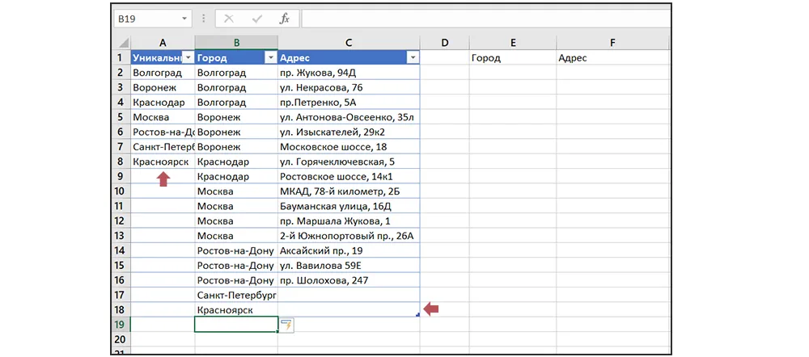Select cell E1 containing Город
Screen dimensions: 809x357
[x=511, y=58]
